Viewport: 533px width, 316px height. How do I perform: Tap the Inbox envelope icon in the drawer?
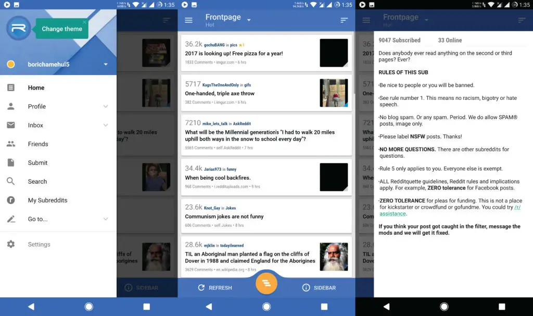click(11, 125)
